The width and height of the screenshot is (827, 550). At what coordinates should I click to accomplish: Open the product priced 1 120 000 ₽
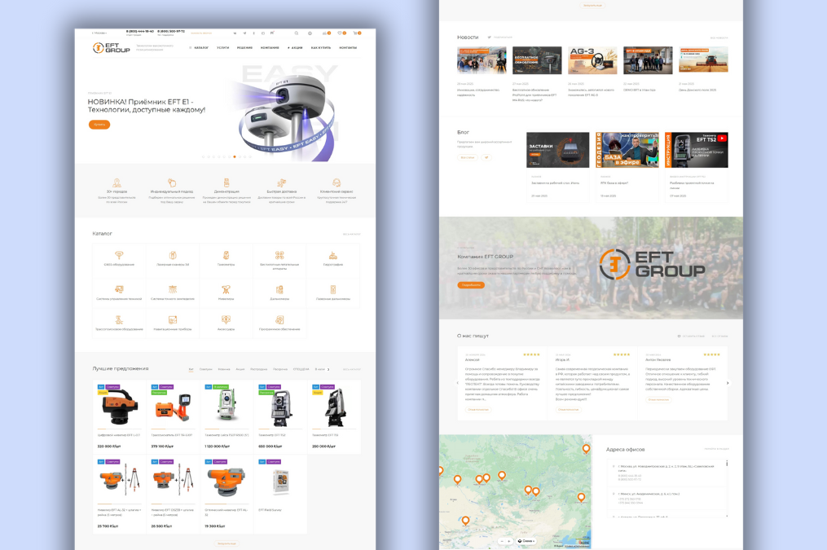(227, 417)
